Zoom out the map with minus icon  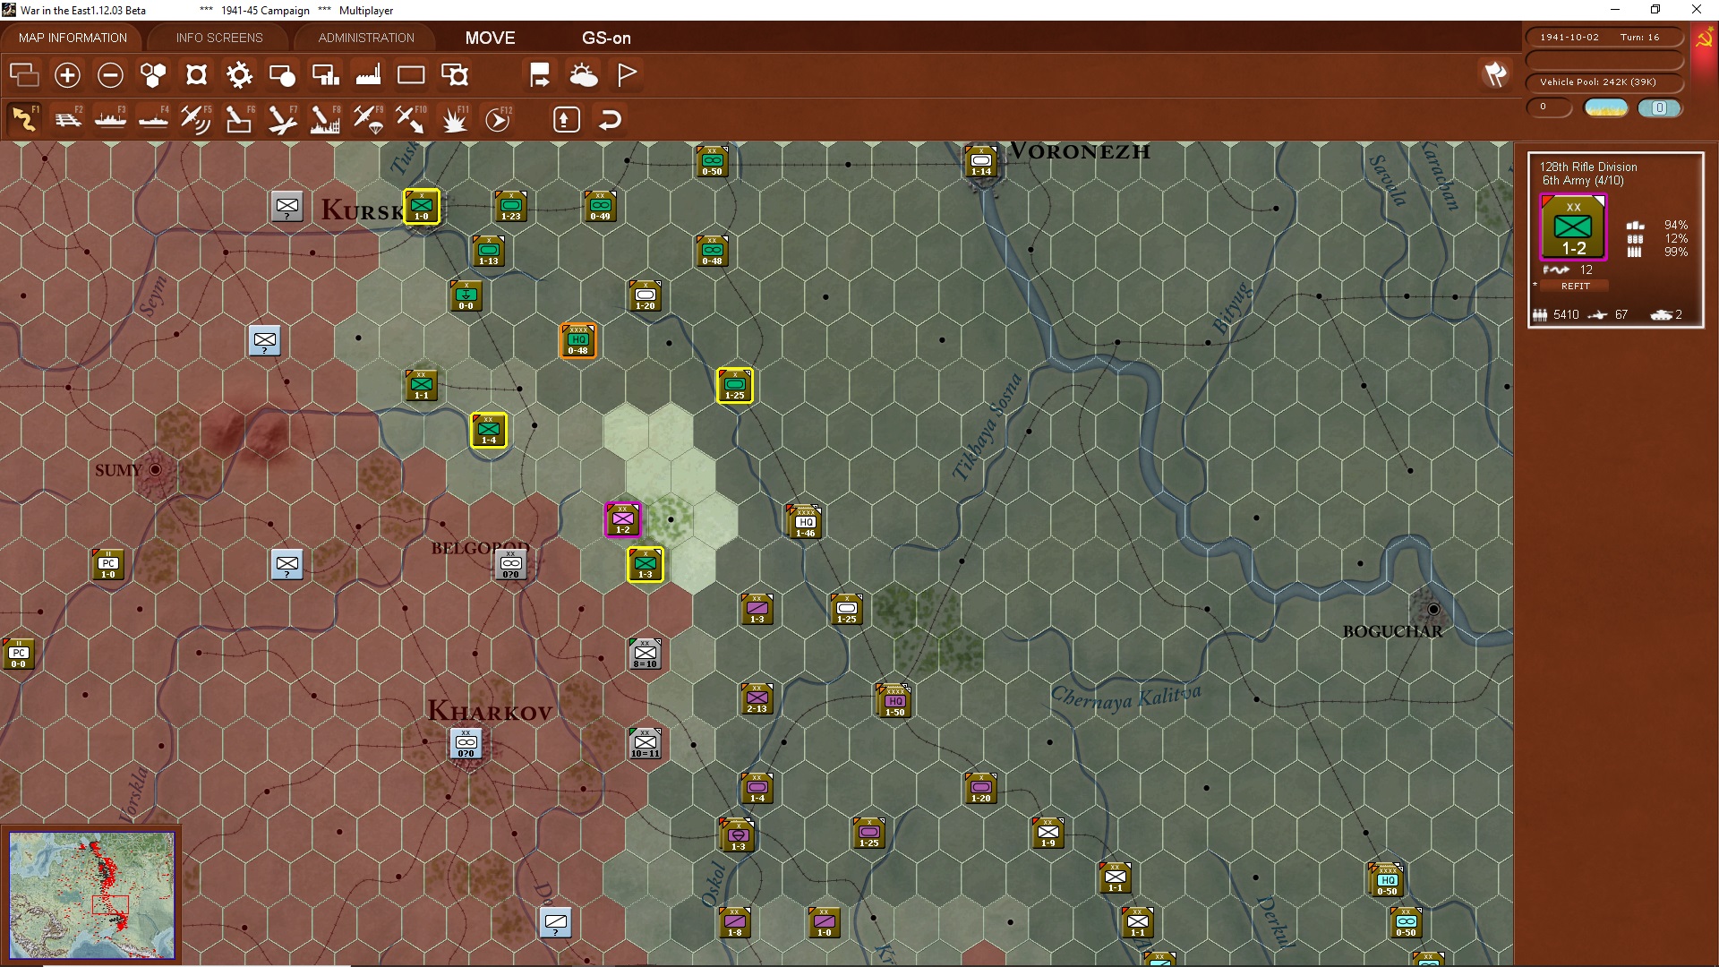(x=110, y=75)
